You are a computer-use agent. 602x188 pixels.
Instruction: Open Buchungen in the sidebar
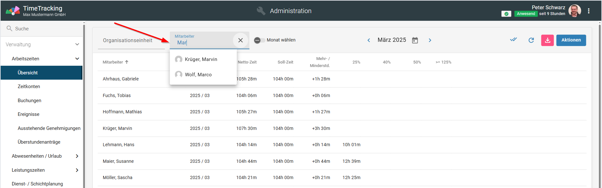click(29, 101)
